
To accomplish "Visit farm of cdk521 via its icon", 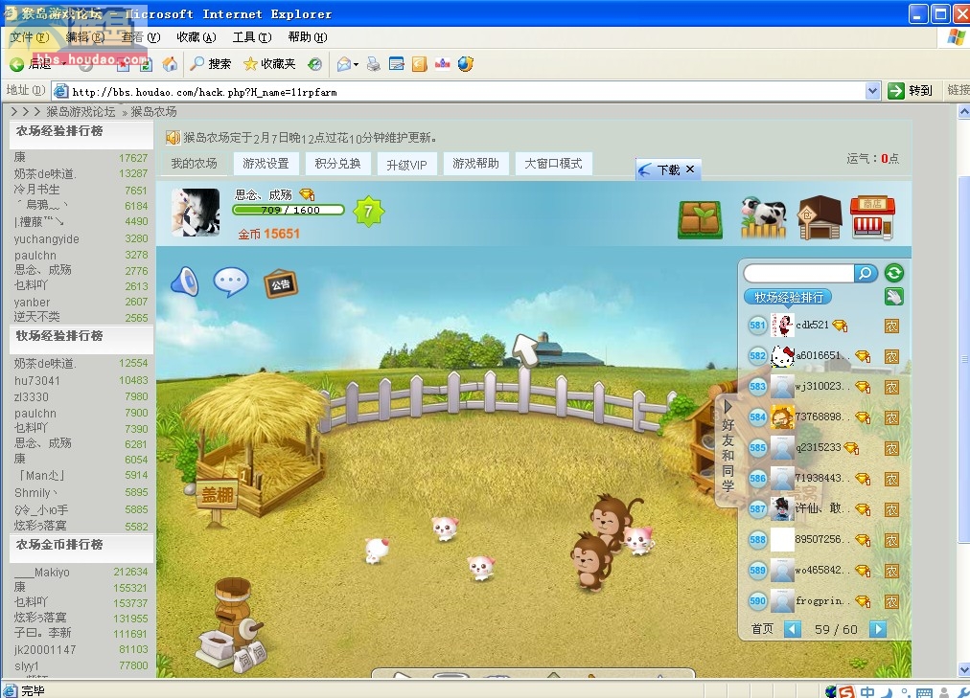I will pos(891,326).
